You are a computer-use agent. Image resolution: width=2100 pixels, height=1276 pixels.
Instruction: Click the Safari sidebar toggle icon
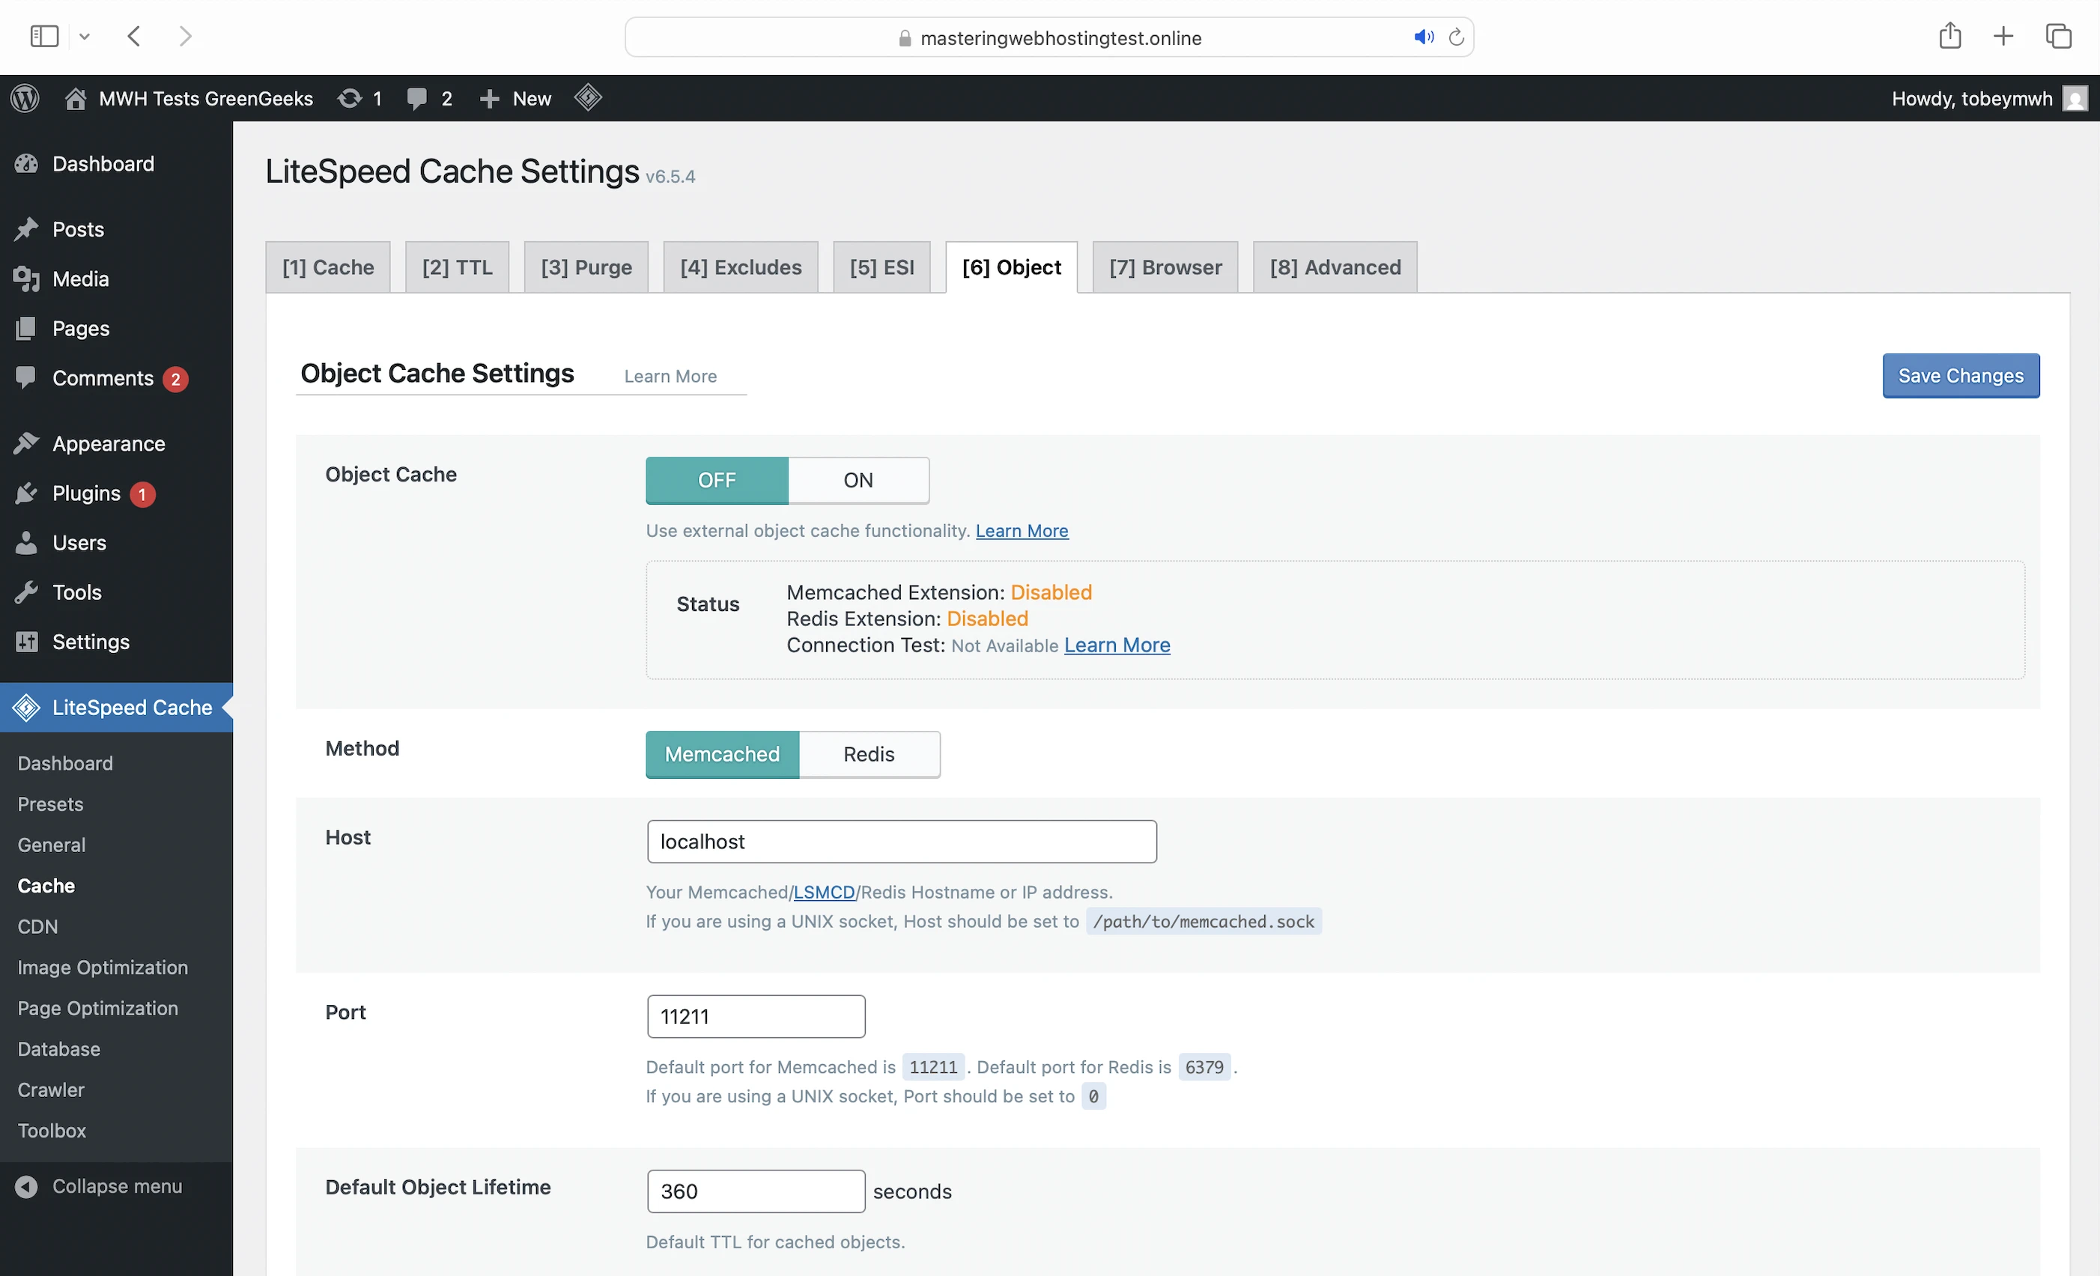(x=44, y=37)
